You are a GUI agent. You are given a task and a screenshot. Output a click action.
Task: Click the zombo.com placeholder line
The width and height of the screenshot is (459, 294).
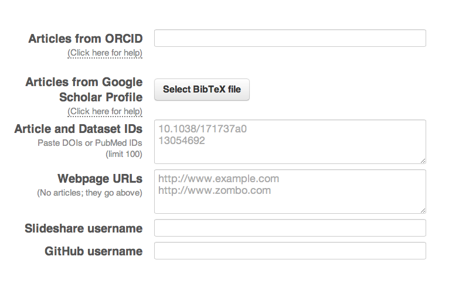coord(215,190)
